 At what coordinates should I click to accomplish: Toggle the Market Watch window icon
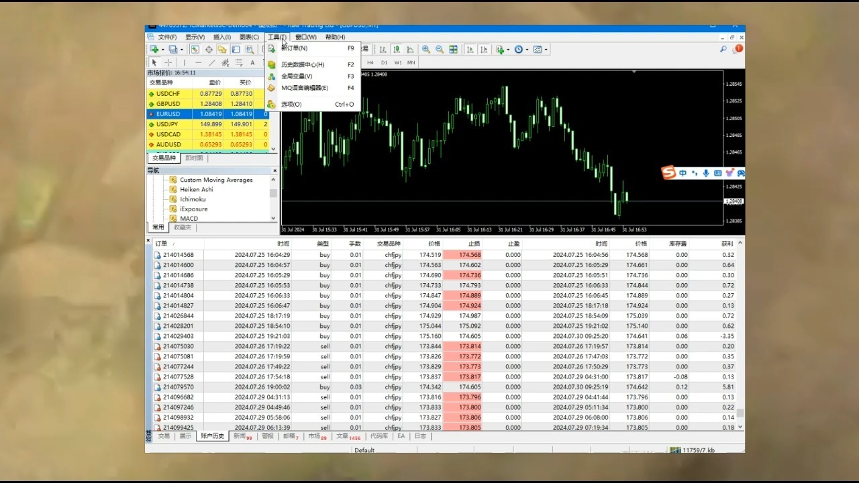(195, 49)
